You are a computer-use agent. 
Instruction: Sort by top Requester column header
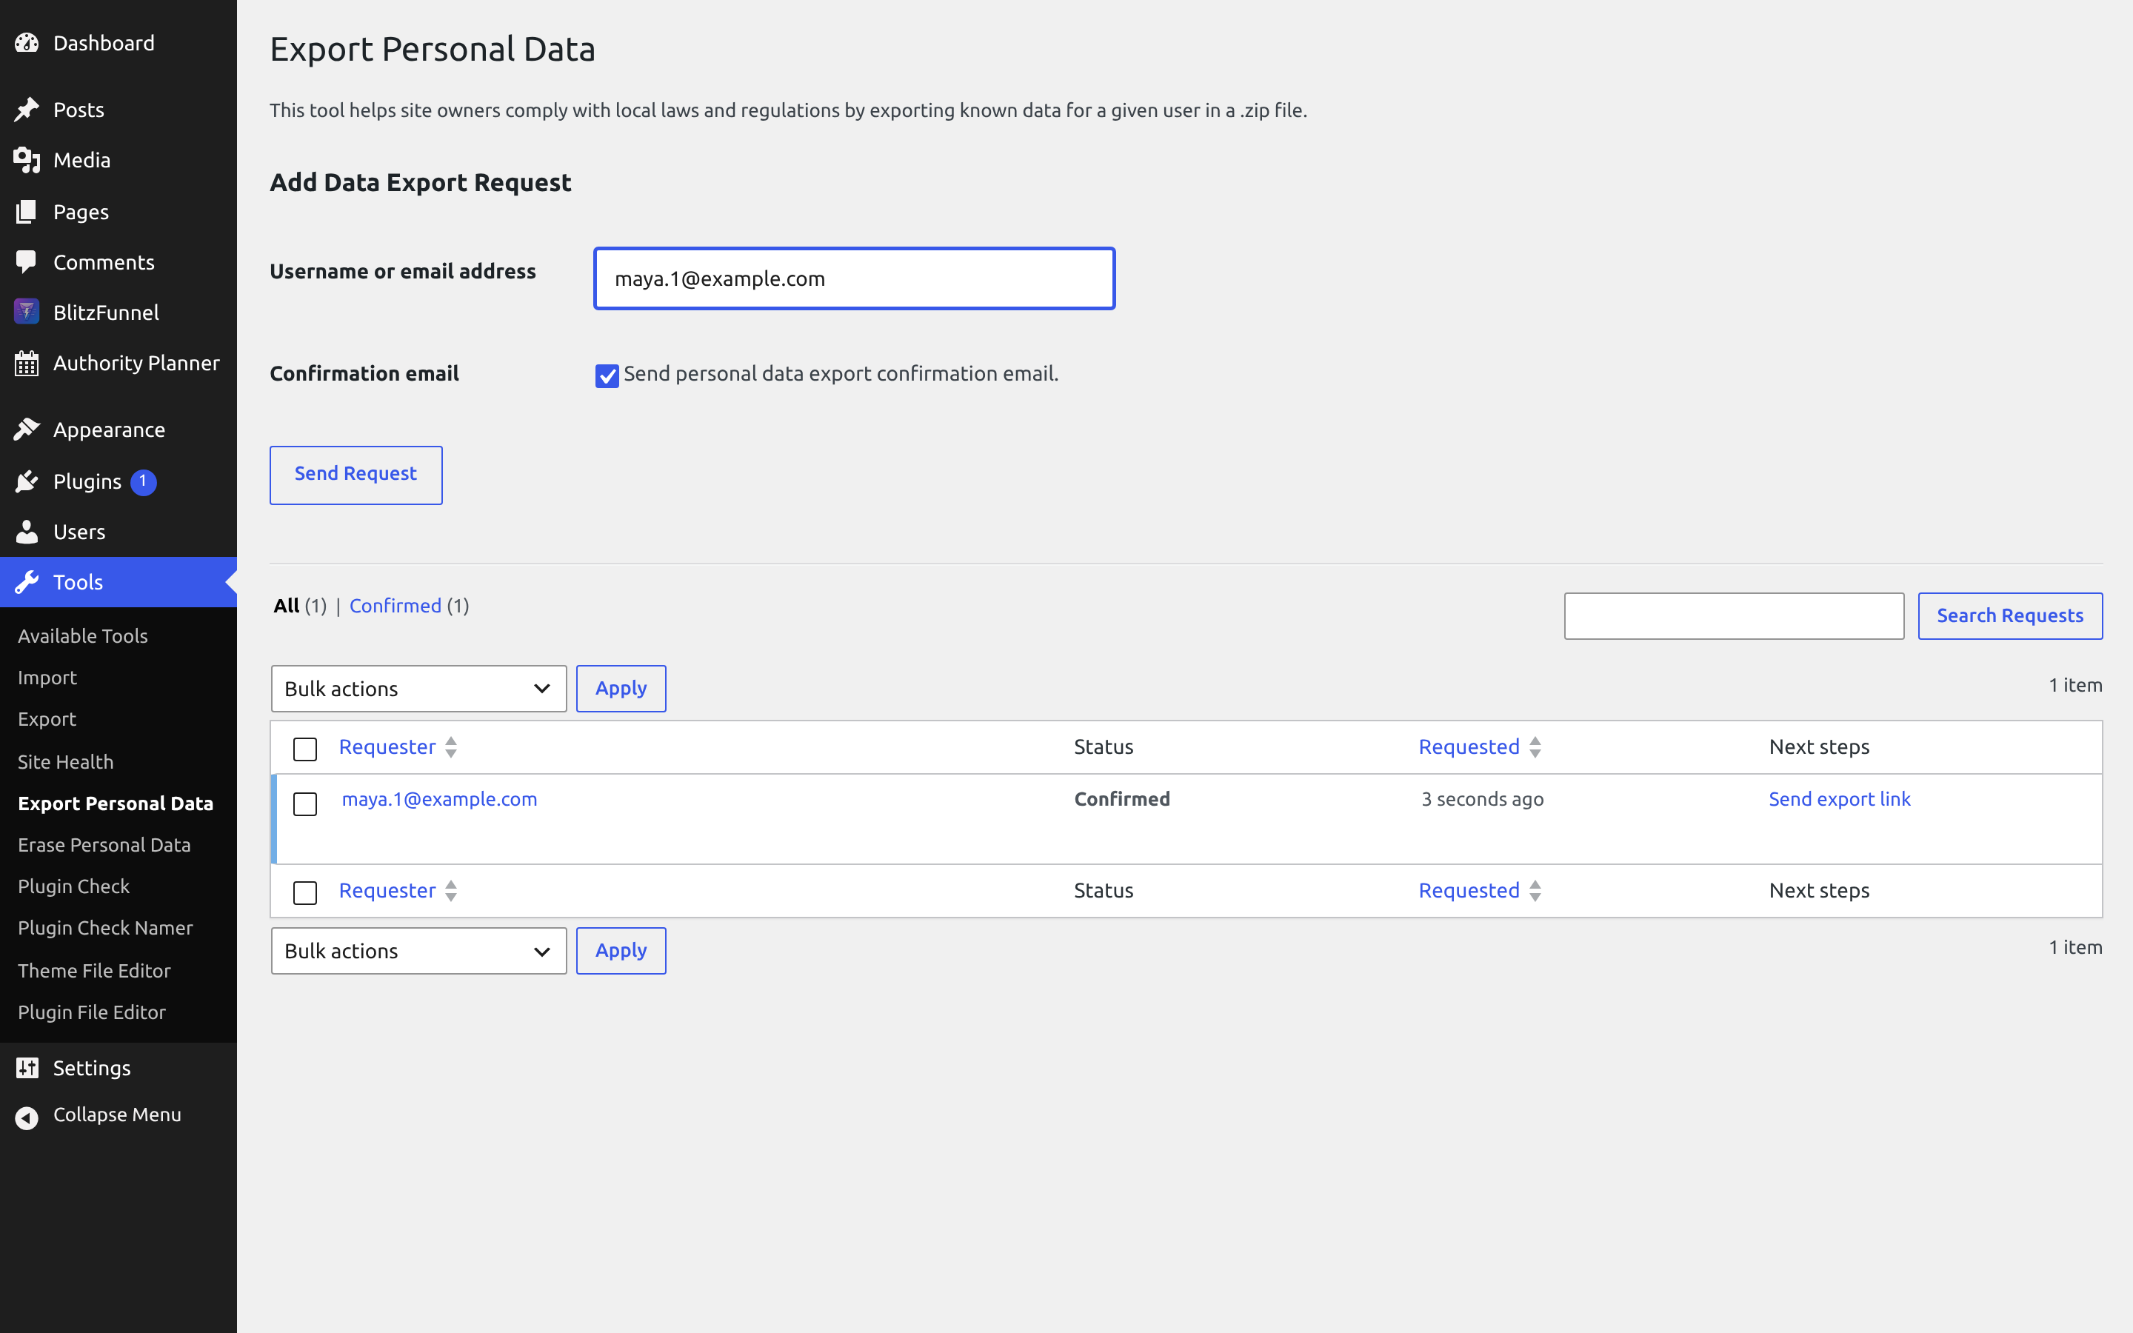point(387,746)
